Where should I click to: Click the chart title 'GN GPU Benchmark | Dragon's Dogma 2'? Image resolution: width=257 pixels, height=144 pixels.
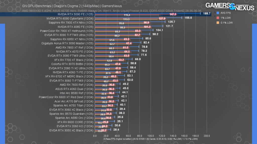(72, 6)
